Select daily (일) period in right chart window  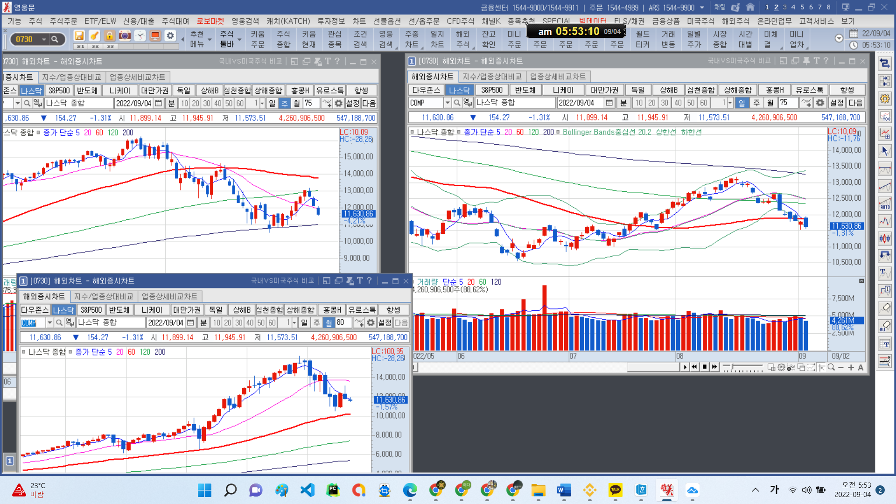pyautogui.click(x=742, y=103)
